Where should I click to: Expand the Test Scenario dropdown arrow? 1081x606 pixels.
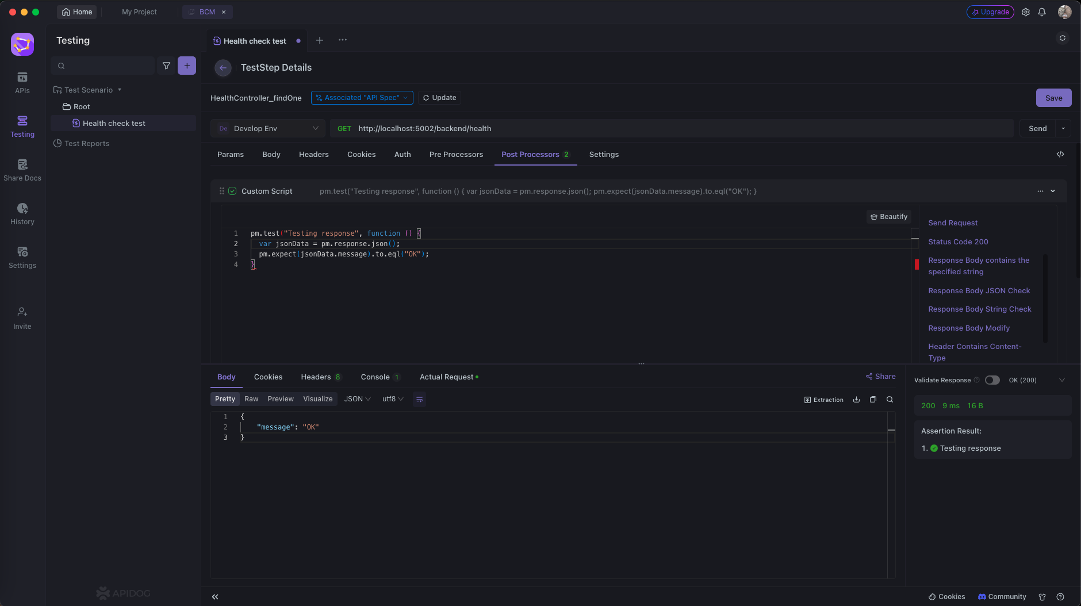(x=120, y=90)
